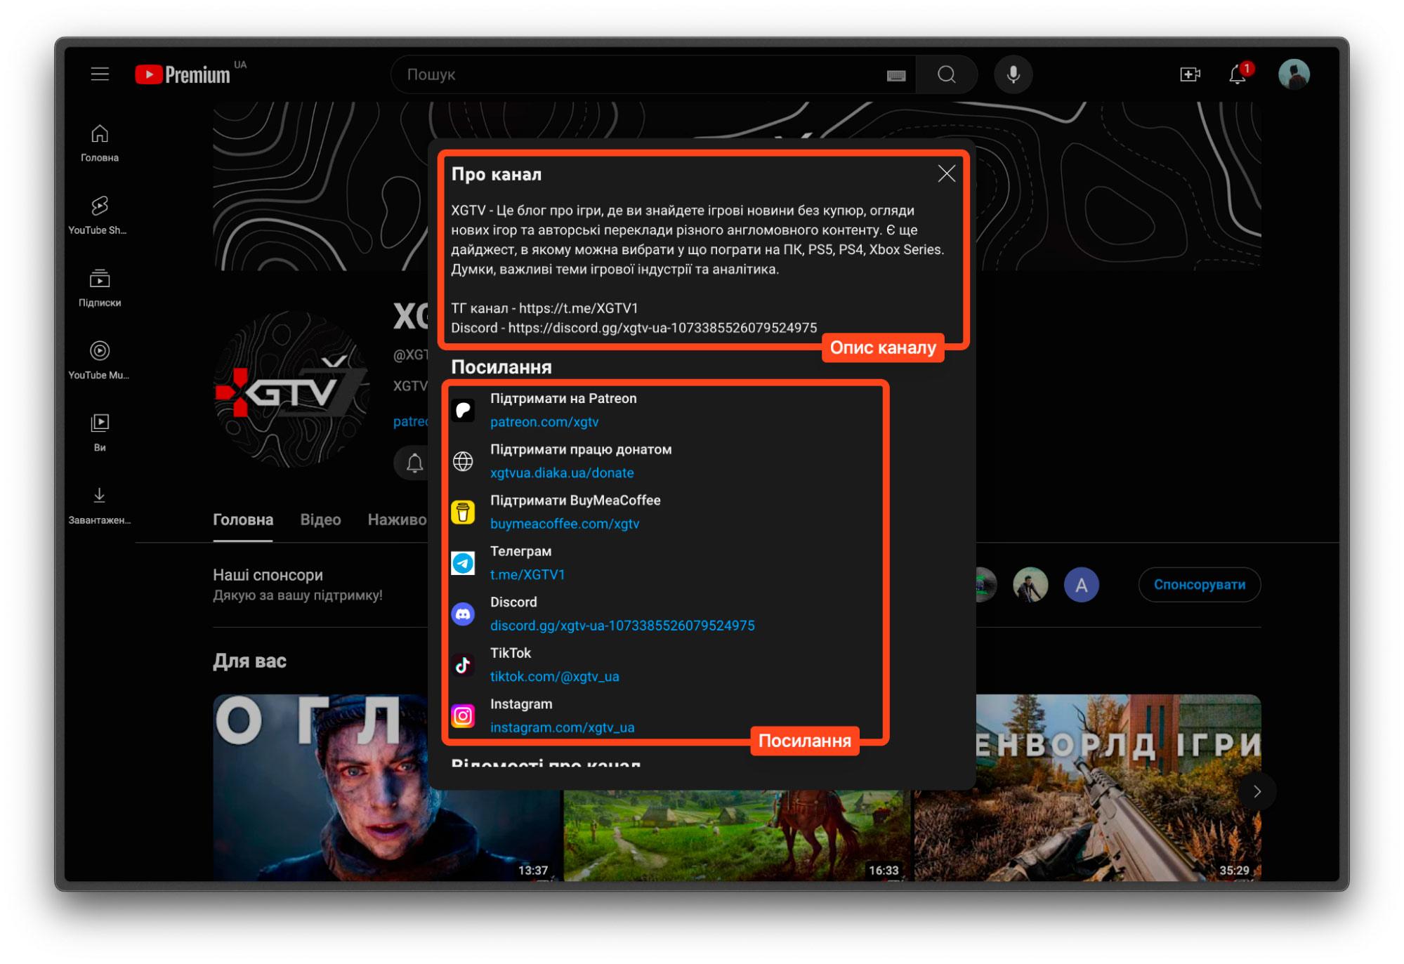Open the 13:37 video thumbnail
The height and width of the screenshot is (964, 1404).
(x=386, y=787)
